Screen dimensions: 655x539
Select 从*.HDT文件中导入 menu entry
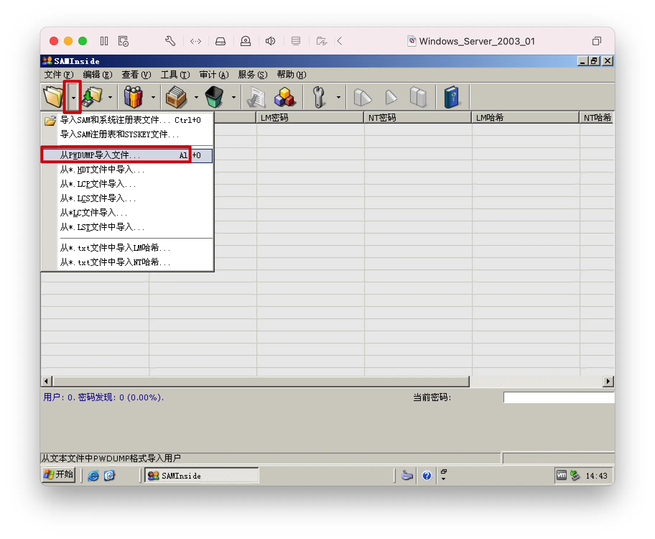pyautogui.click(x=127, y=170)
